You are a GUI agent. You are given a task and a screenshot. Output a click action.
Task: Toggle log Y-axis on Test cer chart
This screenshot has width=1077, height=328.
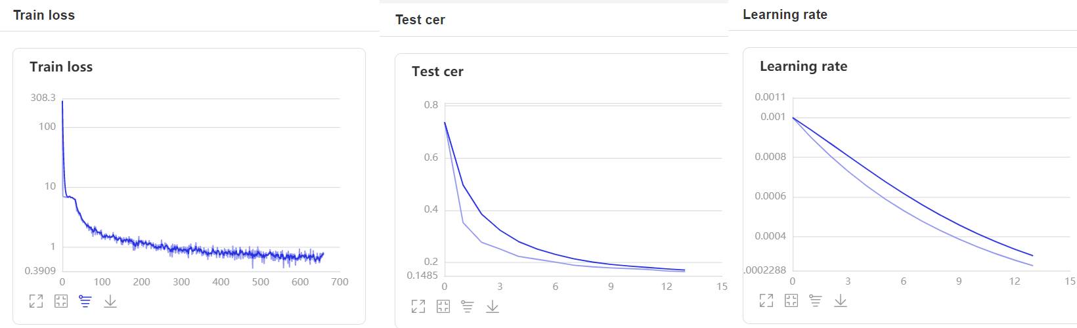468,306
